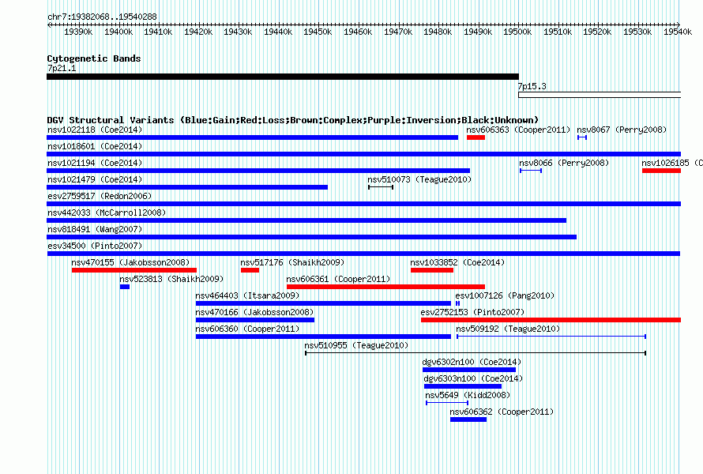Select nsv606361 (Cooper2011) label
Screen dimensions: 703x474
pyautogui.click(x=338, y=280)
